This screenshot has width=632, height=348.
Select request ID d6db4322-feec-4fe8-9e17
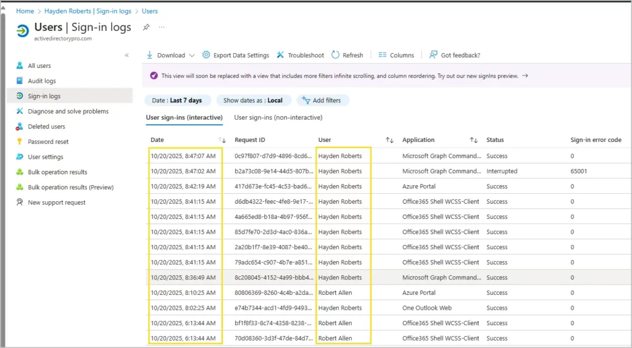(273, 201)
